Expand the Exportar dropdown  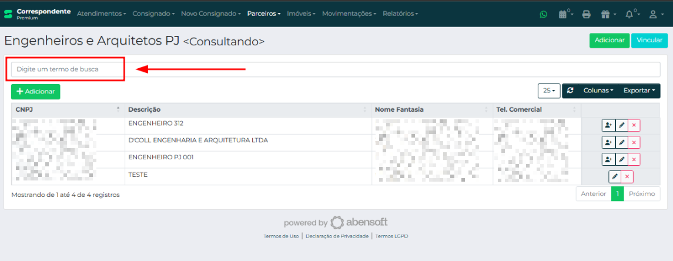638,91
